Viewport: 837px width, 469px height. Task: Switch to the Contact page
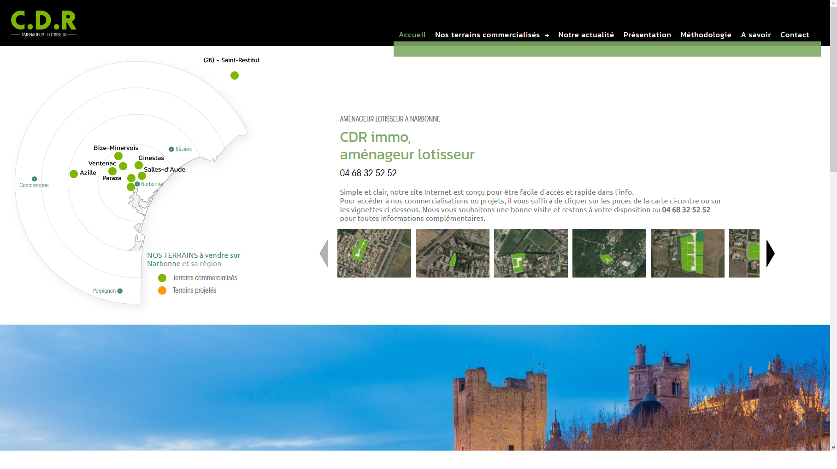pyautogui.click(x=795, y=35)
